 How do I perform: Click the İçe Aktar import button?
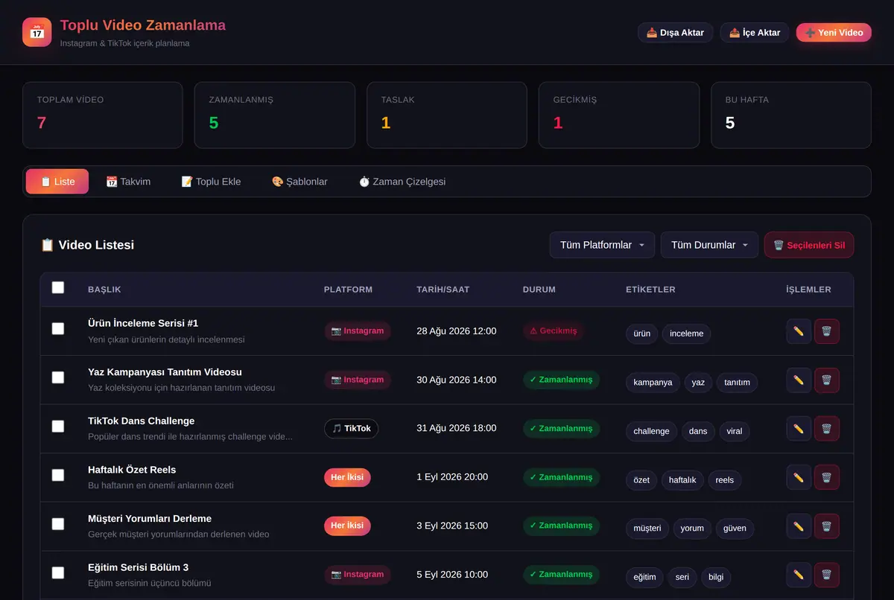pyautogui.click(x=755, y=33)
